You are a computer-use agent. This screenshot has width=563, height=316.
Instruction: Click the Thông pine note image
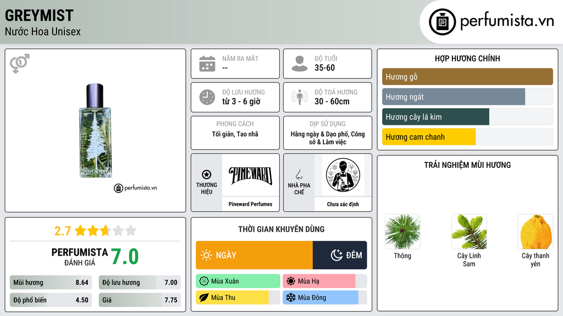402,232
